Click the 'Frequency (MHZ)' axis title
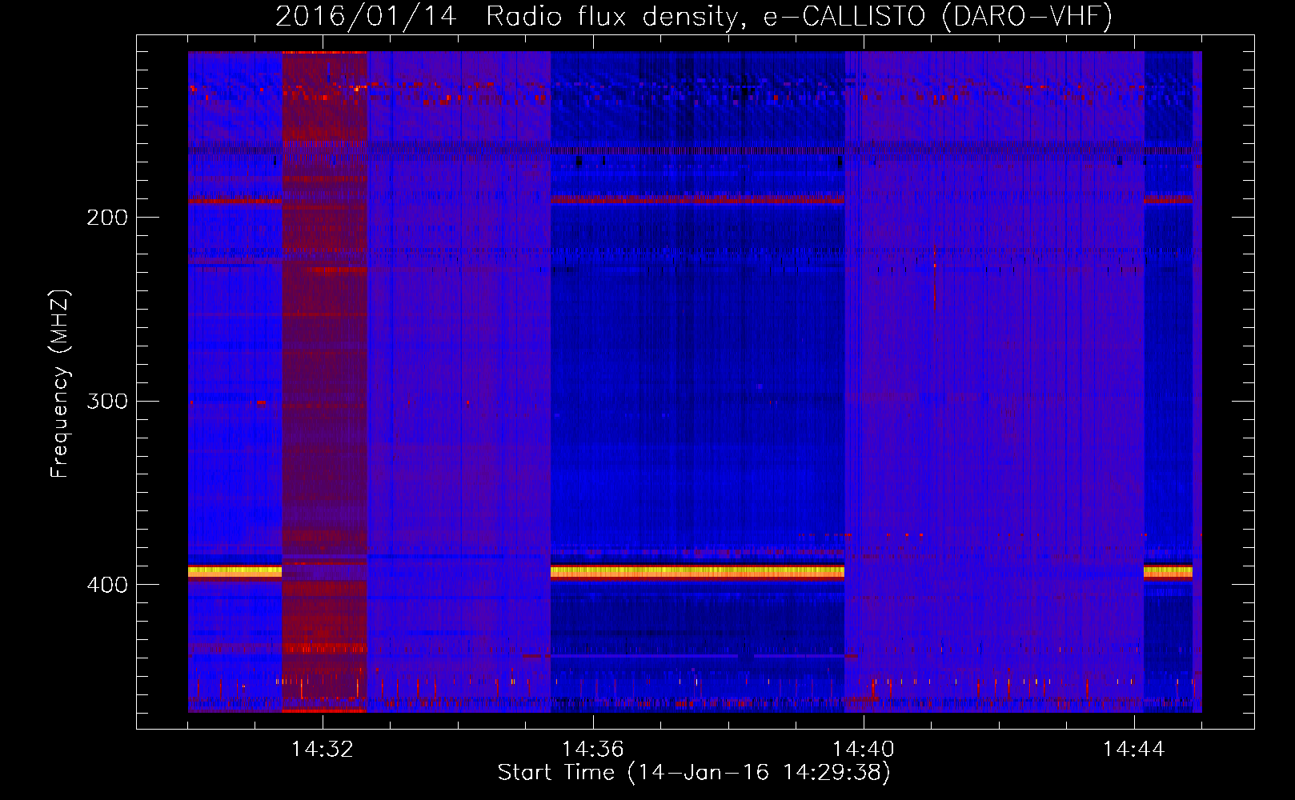The height and width of the screenshot is (800, 1295). pos(60,383)
